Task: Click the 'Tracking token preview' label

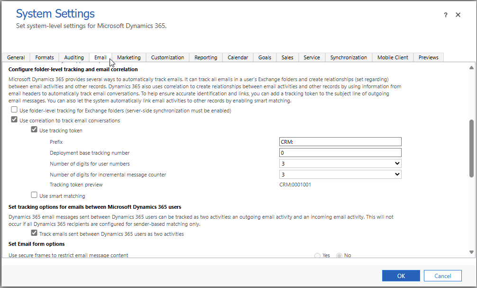Action: point(76,185)
